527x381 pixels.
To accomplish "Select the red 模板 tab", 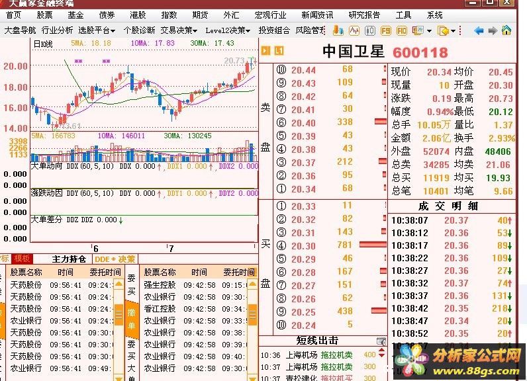I will pyautogui.click(x=22, y=259).
